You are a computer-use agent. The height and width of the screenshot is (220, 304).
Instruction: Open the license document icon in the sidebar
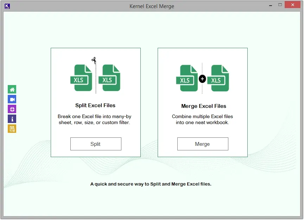point(12,129)
